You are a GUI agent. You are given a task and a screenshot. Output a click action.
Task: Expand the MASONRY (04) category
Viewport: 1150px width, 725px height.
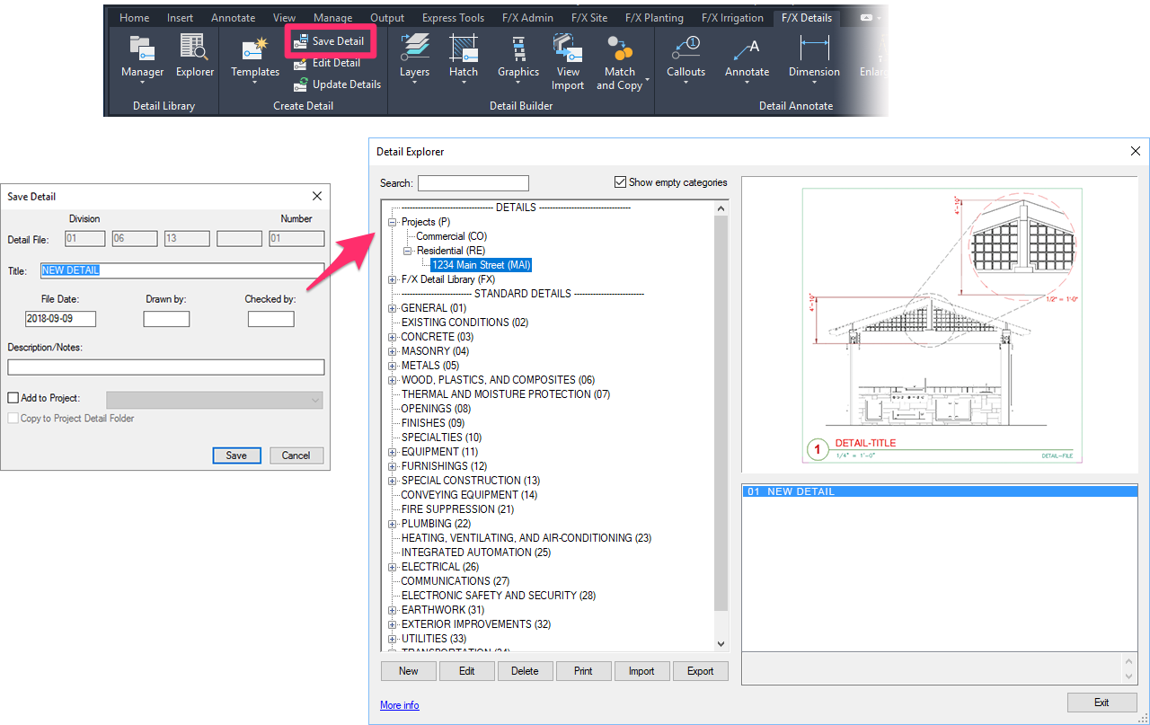tap(392, 351)
